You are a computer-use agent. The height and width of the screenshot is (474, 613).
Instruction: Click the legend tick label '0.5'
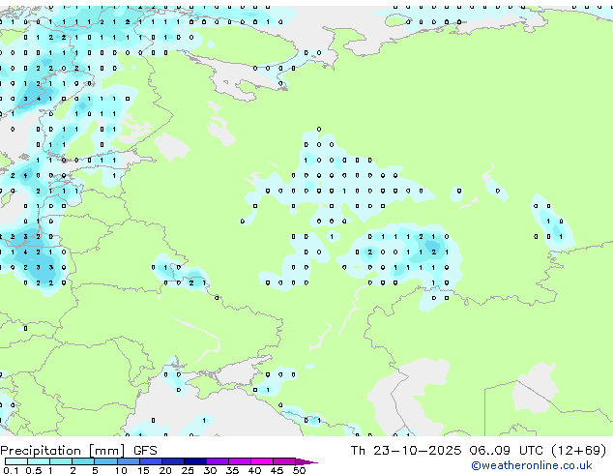coord(34,470)
